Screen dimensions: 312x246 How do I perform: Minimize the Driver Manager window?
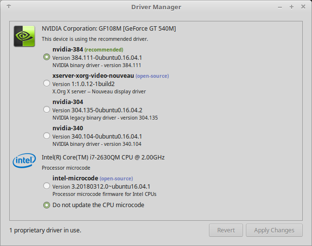(280, 7)
